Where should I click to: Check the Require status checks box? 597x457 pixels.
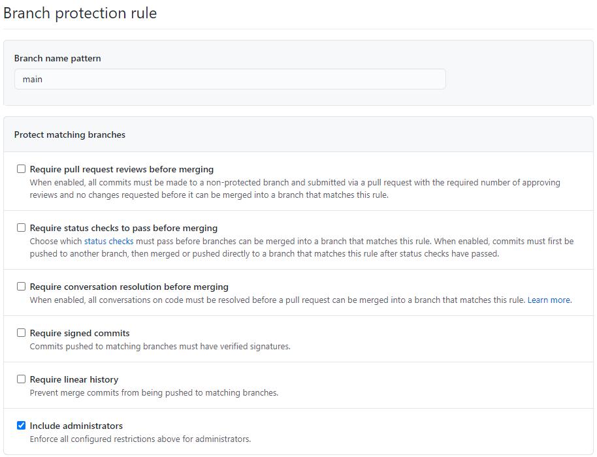point(22,228)
